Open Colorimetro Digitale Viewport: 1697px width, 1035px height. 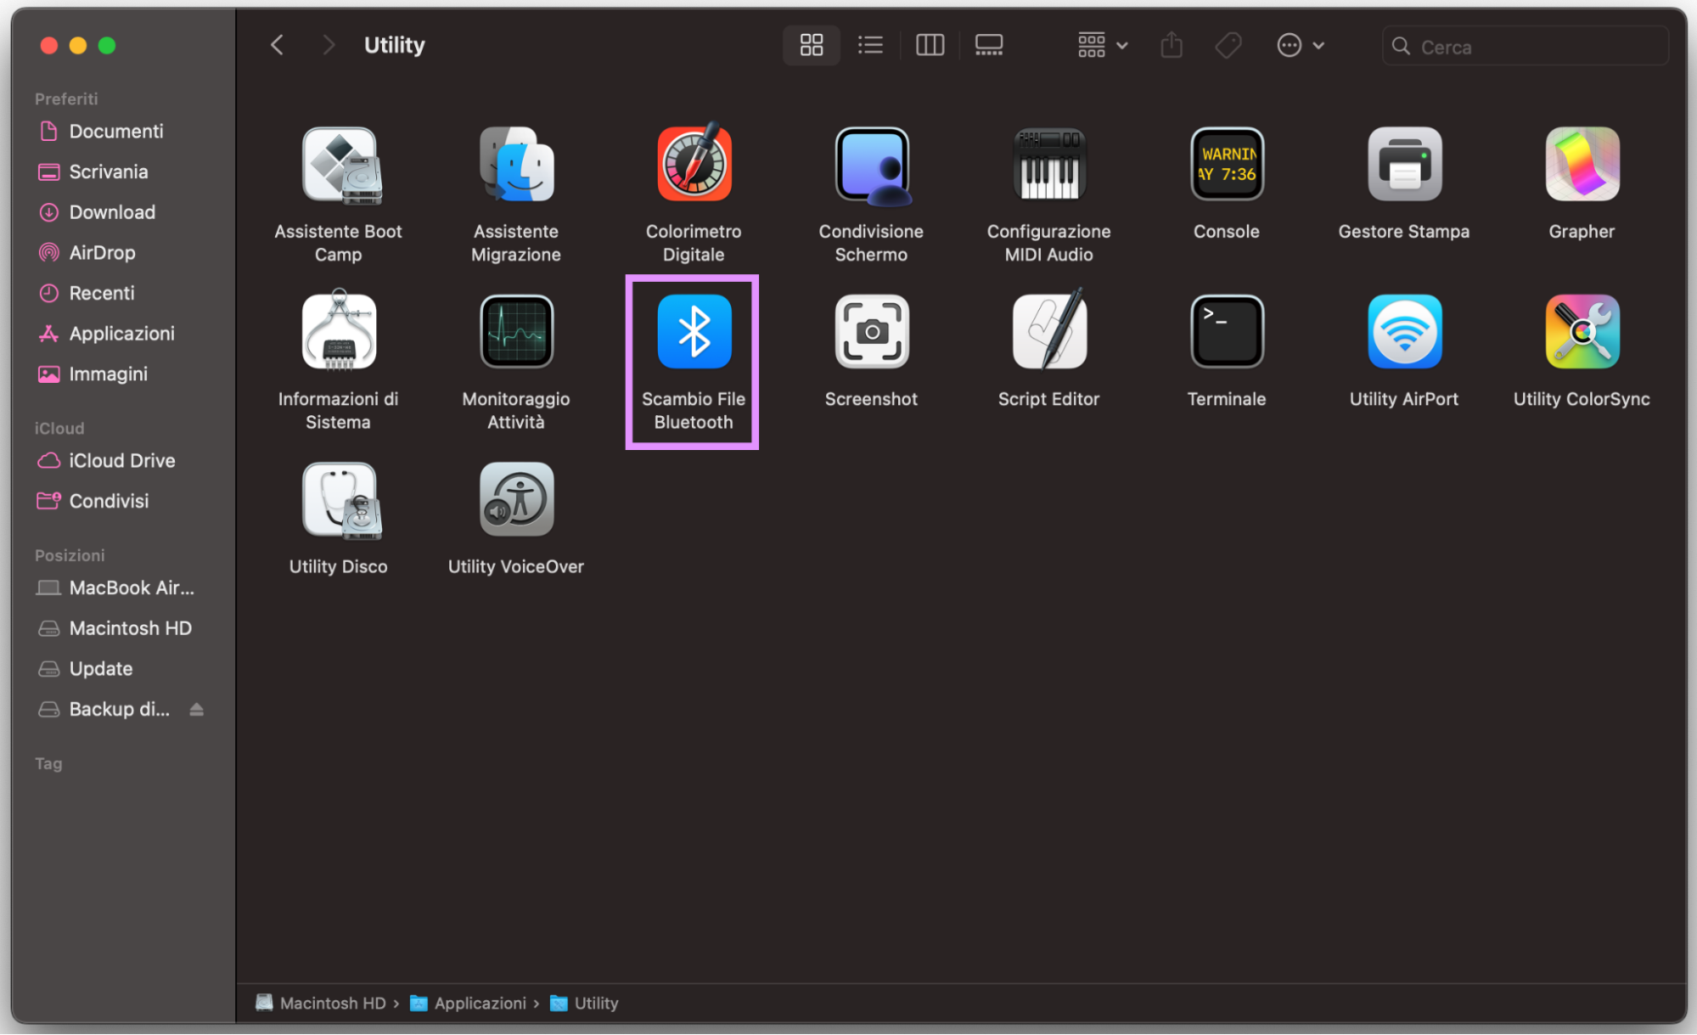(693, 164)
